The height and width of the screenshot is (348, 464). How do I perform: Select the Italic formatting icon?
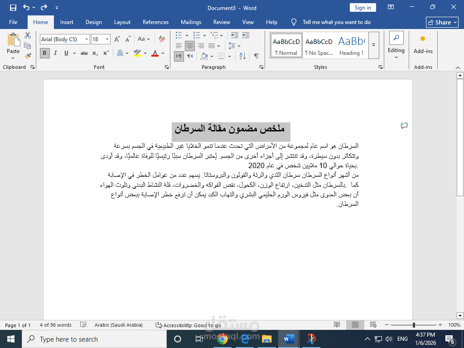coord(55,53)
